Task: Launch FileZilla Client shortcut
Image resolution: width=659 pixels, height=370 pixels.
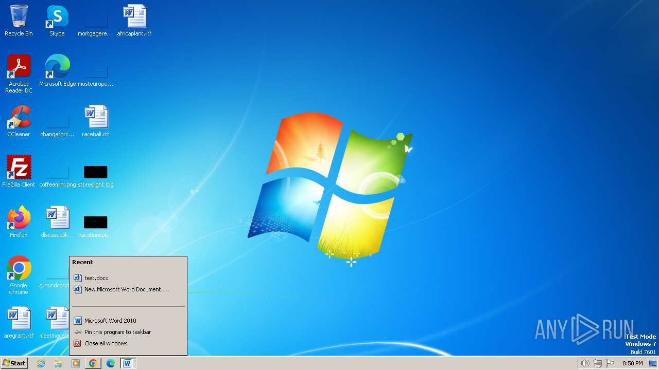Action: point(19,172)
